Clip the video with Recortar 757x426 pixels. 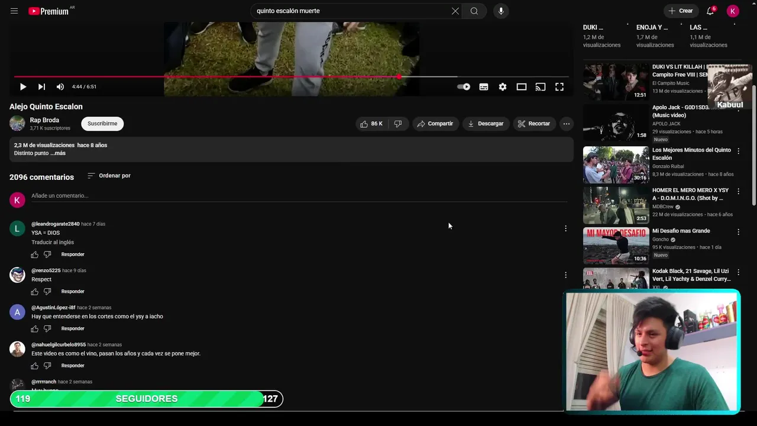pyautogui.click(x=534, y=124)
